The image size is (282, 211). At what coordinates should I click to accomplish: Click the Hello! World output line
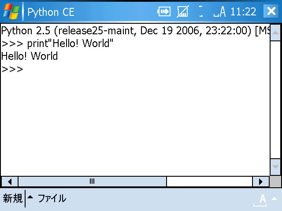(x=30, y=56)
